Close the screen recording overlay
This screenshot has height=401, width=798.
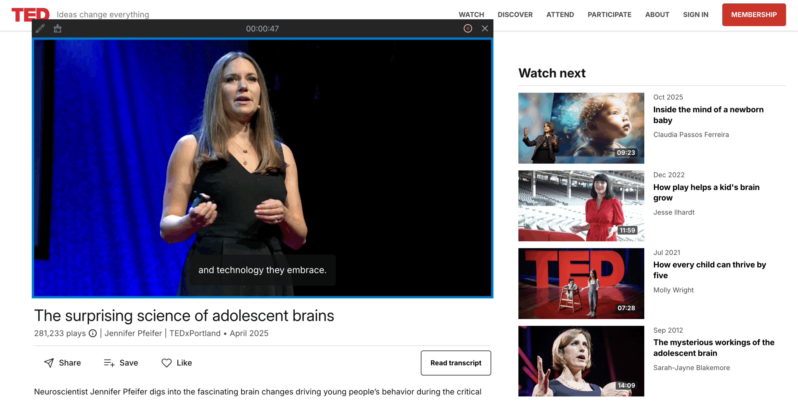485,28
